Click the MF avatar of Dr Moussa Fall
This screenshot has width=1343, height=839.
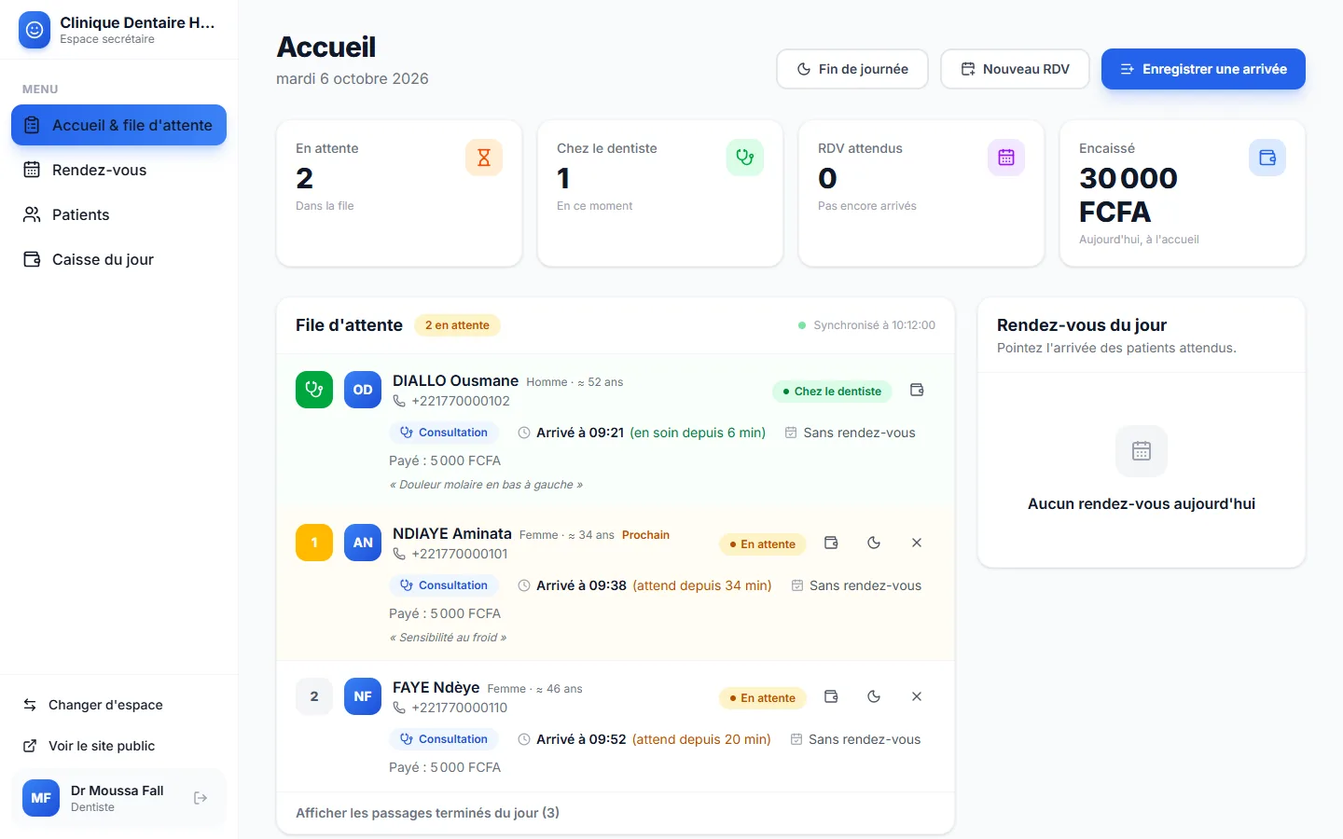[x=41, y=798]
